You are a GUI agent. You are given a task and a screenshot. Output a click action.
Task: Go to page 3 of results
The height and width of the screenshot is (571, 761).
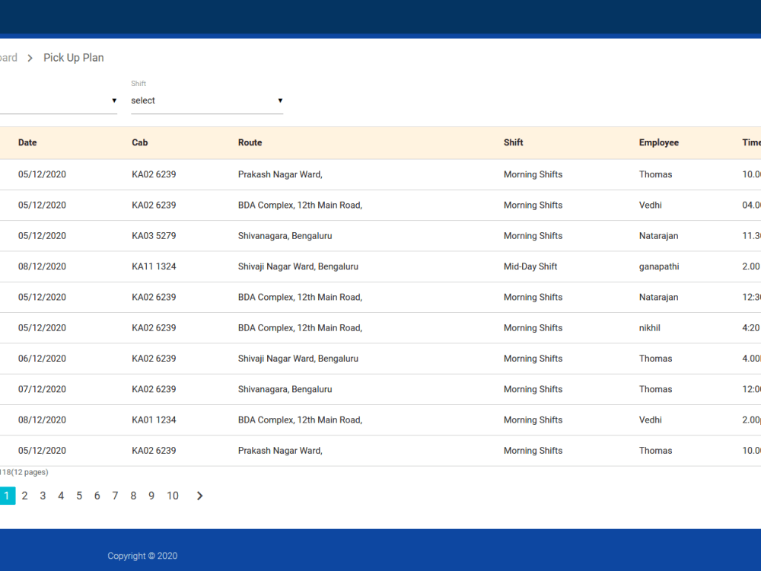(x=43, y=496)
